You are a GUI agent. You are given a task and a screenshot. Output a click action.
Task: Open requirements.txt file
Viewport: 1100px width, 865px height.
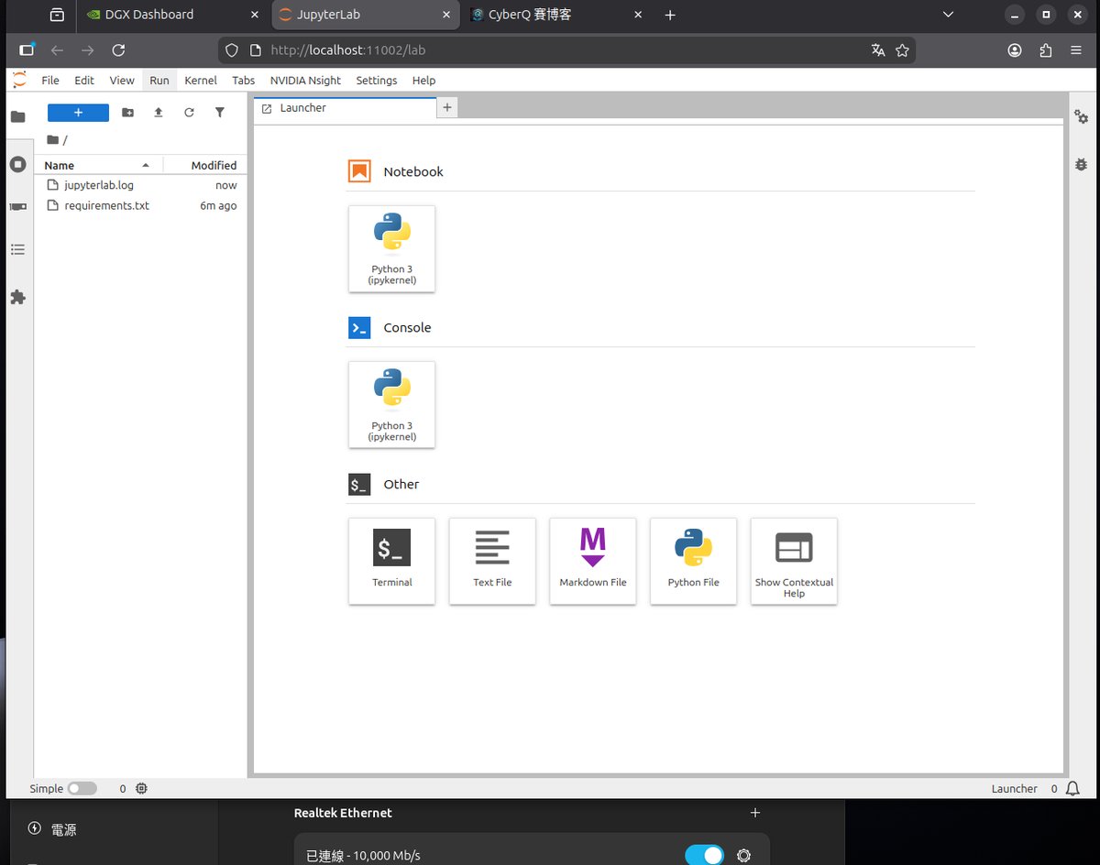point(106,206)
